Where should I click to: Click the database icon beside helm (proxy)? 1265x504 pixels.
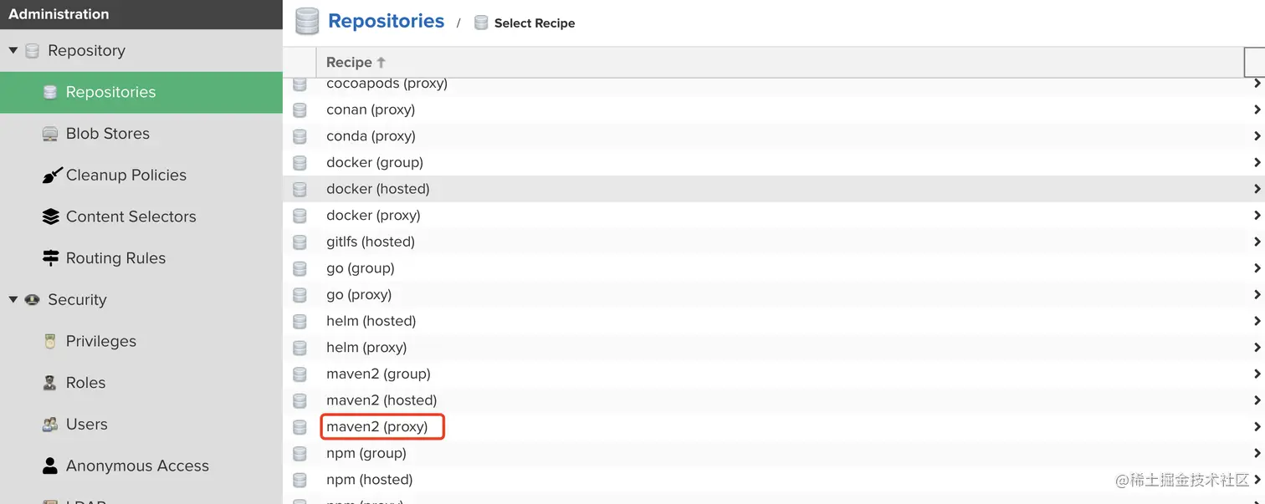click(300, 348)
